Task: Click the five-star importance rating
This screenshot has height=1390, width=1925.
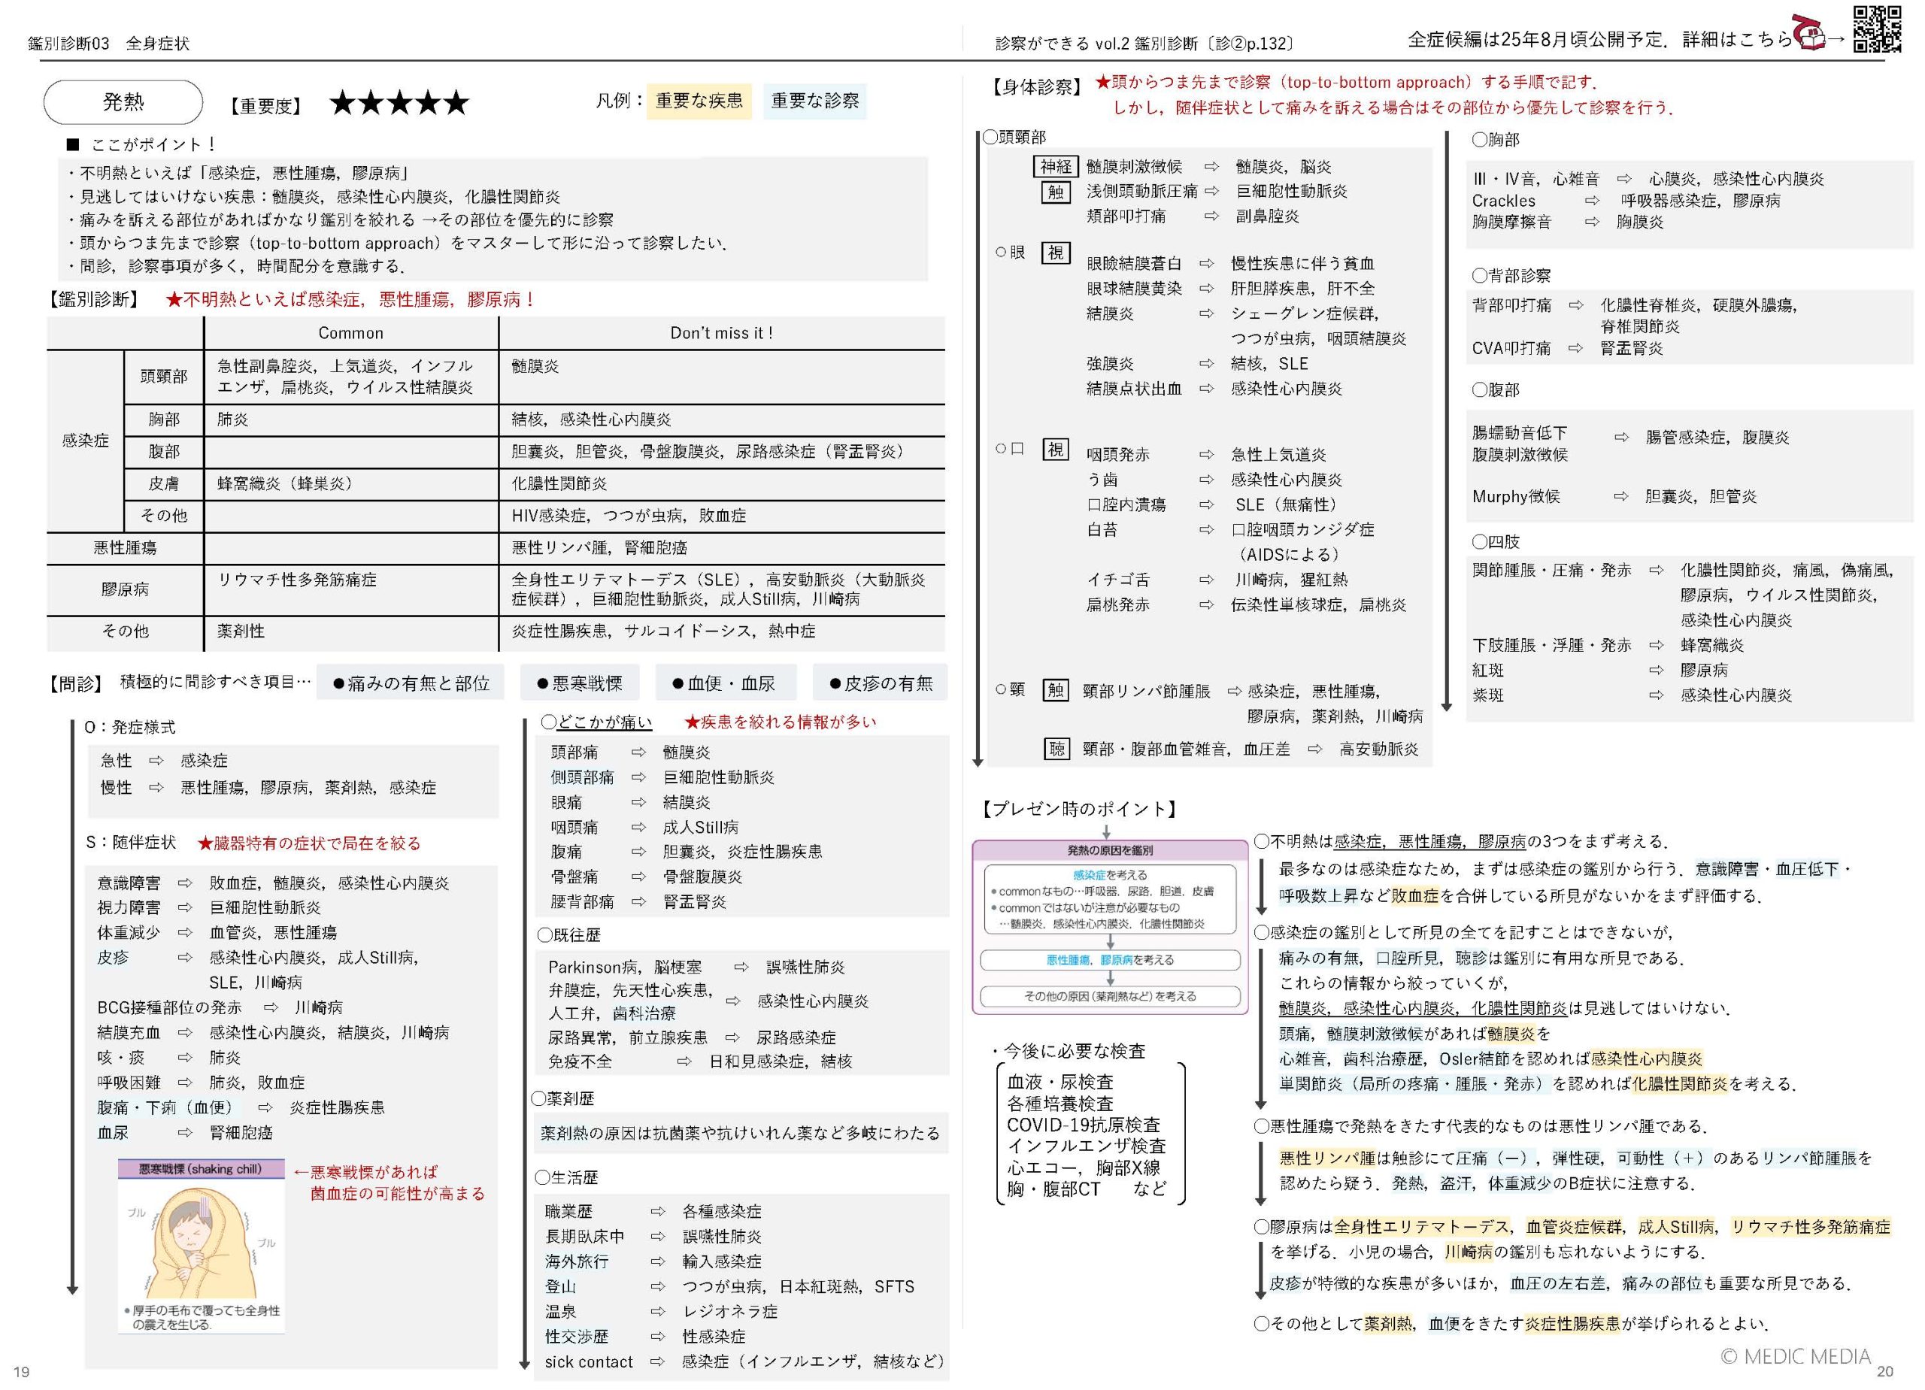Action: 399,104
